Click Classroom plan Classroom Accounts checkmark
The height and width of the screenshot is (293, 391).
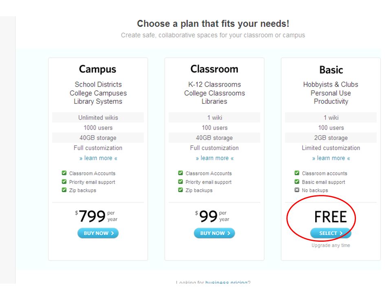click(x=180, y=173)
